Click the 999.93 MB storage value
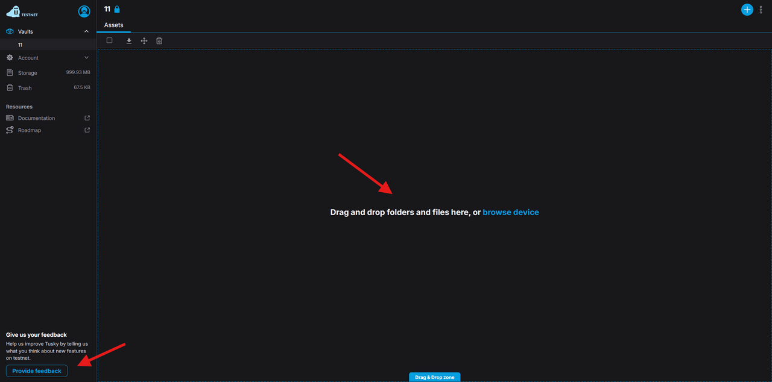Image resolution: width=772 pixels, height=382 pixels. click(78, 72)
